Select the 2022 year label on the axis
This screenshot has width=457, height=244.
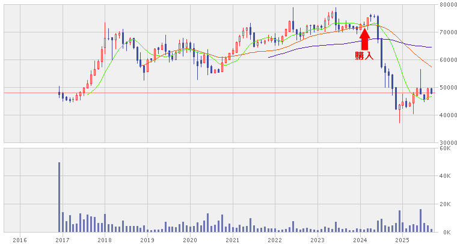[x=275, y=239]
